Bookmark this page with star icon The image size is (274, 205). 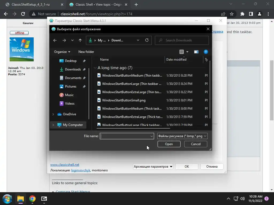232,14
